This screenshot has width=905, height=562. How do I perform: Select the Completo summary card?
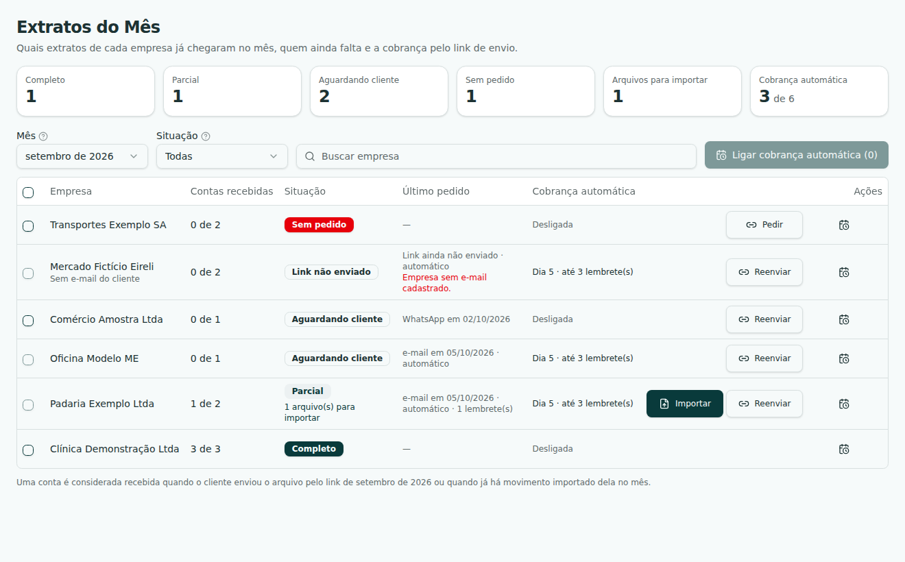[x=86, y=91]
